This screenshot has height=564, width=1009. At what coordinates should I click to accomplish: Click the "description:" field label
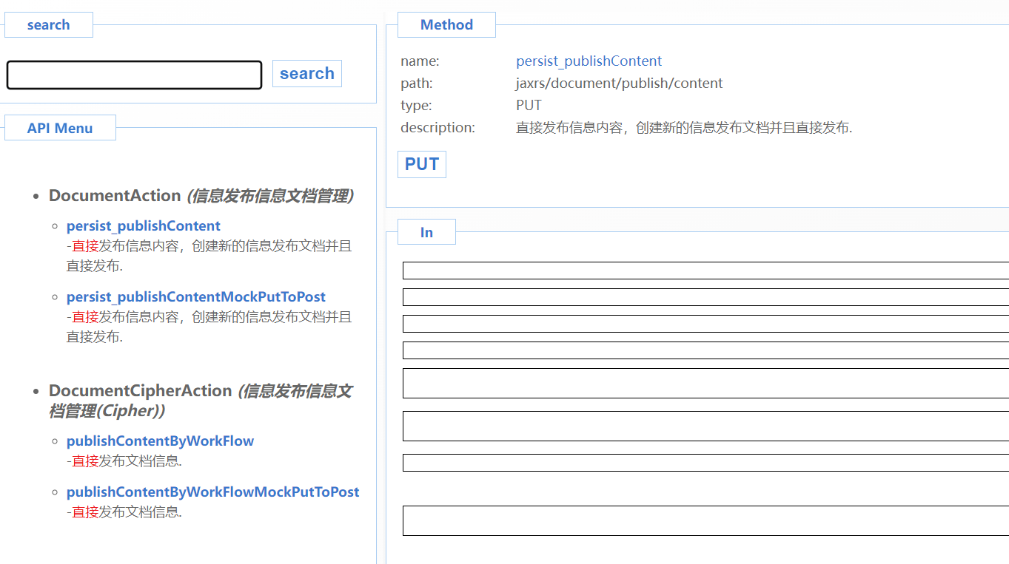point(438,127)
